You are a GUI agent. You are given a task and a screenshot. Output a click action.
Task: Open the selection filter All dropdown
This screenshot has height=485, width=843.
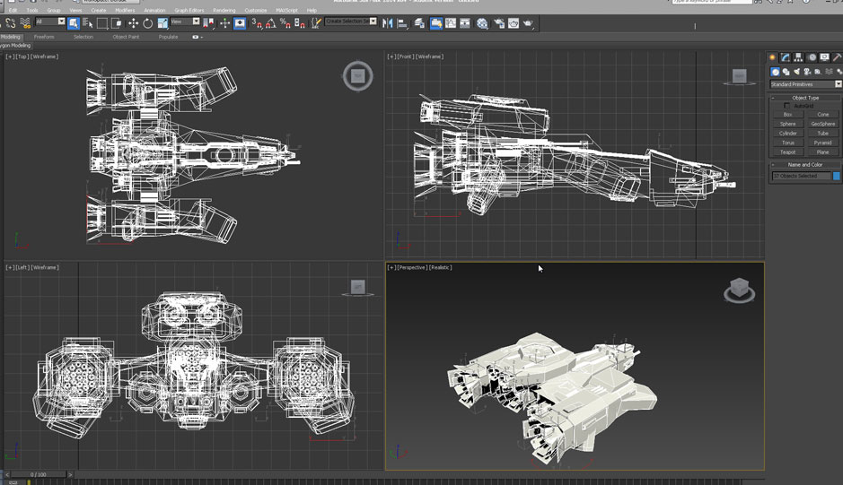point(50,22)
